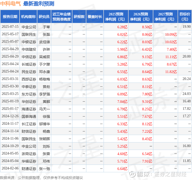Select researcher 吴威辰

click(44, 57)
